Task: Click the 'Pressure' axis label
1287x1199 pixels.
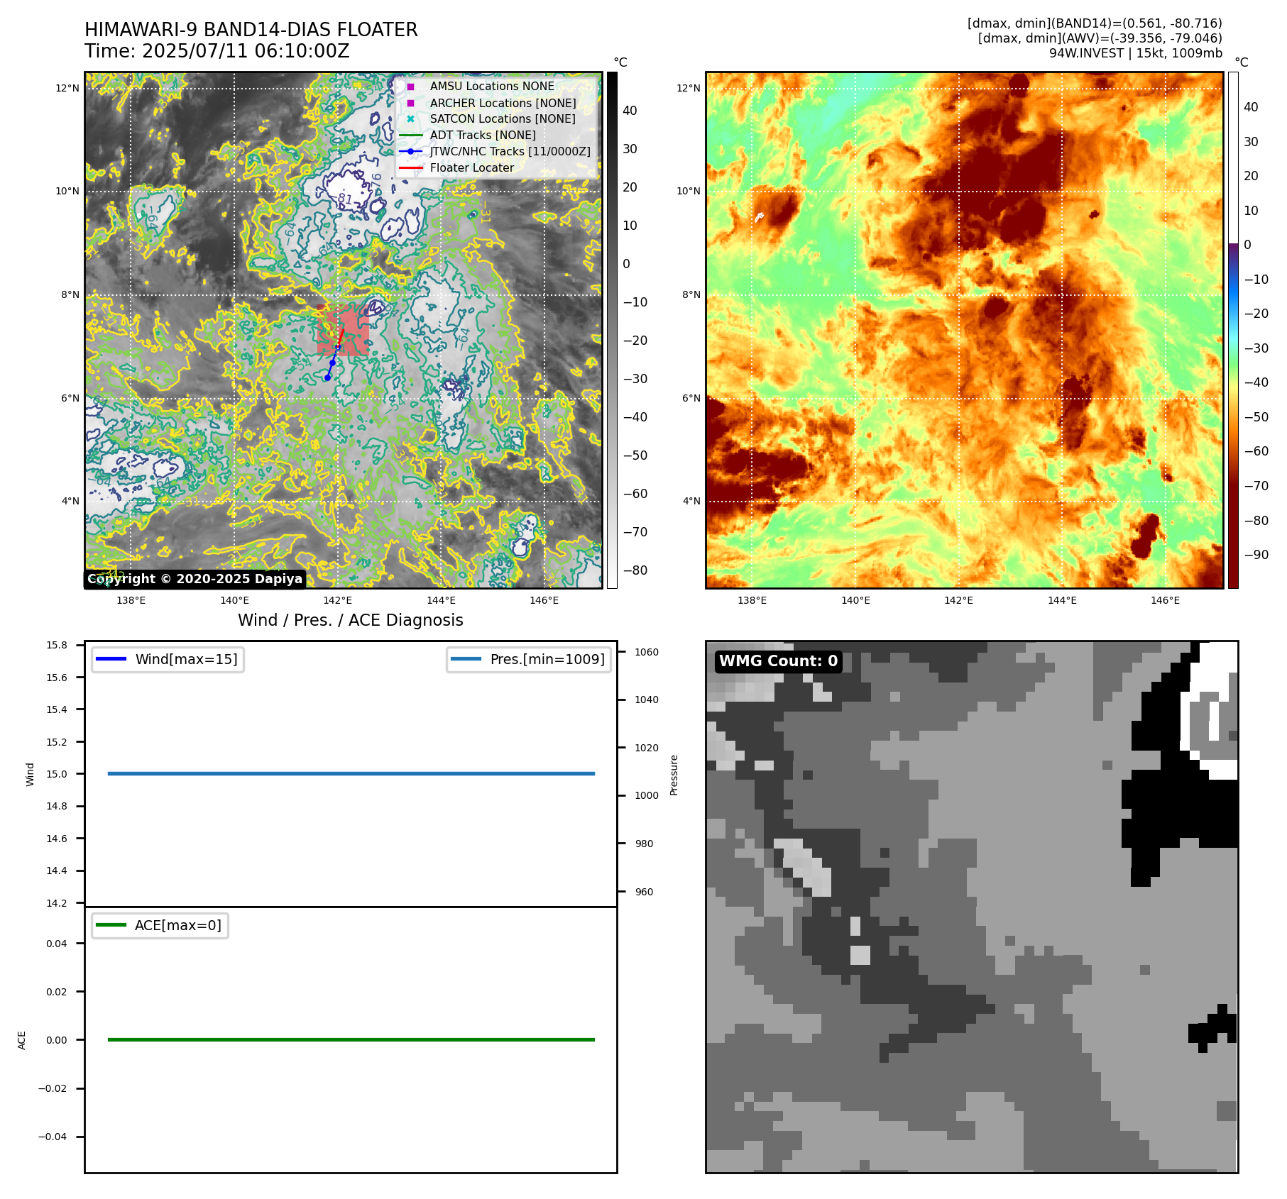Action: point(674,775)
